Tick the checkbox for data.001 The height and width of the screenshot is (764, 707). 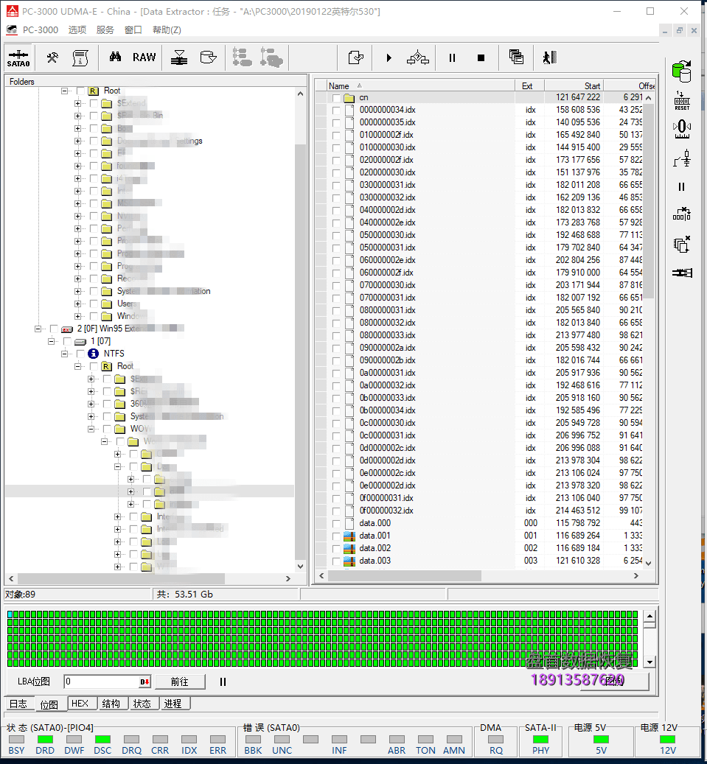point(336,536)
